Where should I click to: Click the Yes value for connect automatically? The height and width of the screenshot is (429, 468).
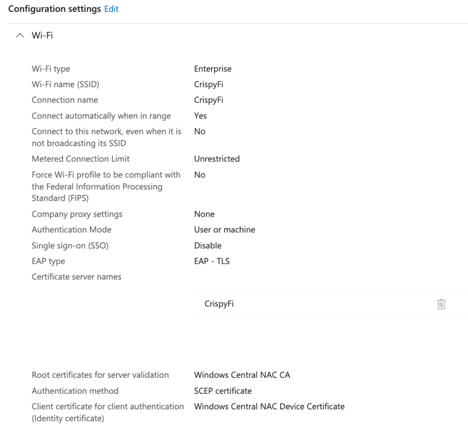(x=200, y=116)
